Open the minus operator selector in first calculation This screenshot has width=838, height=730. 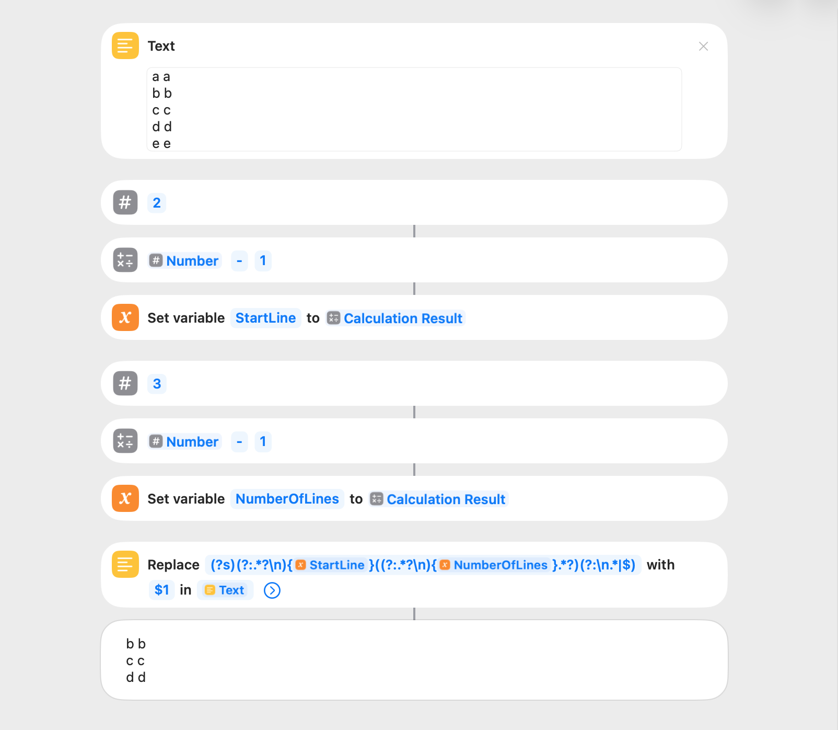click(x=239, y=260)
